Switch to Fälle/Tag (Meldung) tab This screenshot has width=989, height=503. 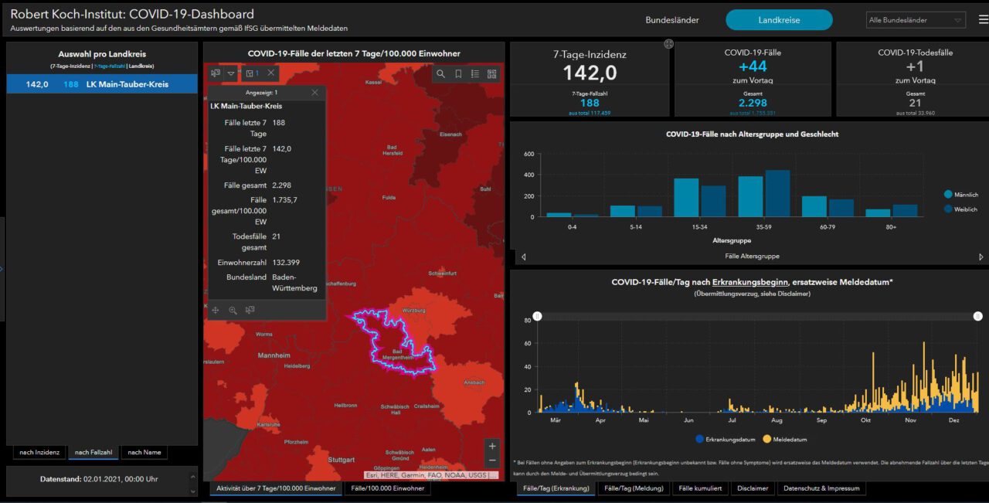[633, 488]
